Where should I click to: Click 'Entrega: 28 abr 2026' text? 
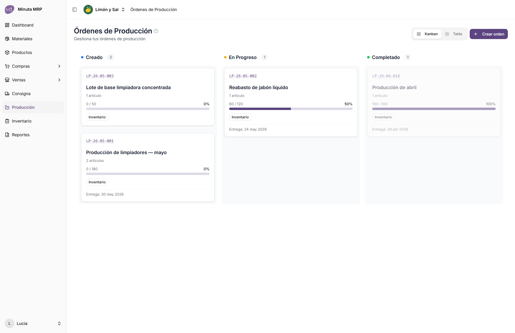pos(390,129)
